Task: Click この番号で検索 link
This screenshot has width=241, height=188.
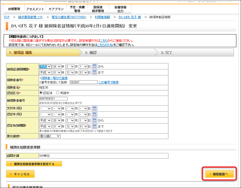Action: 108,82
